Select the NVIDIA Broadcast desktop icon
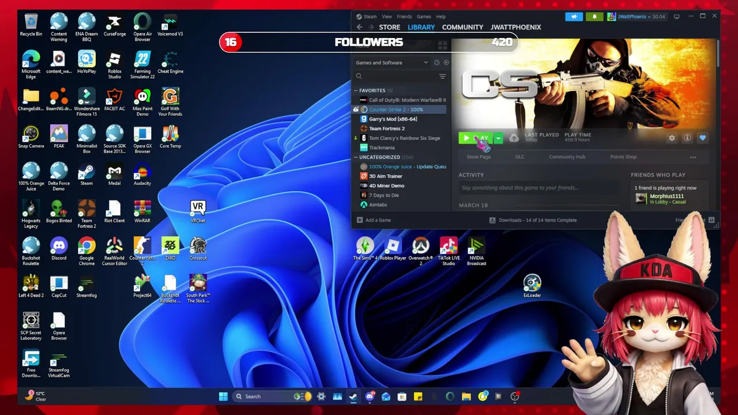The width and height of the screenshot is (738, 415). pos(476,252)
